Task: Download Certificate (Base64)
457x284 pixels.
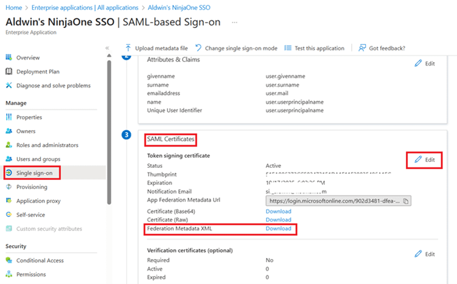Action: click(x=278, y=211)
